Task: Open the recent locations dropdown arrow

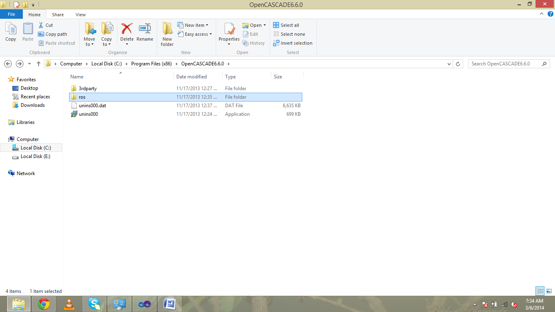Action: [29, 64]
